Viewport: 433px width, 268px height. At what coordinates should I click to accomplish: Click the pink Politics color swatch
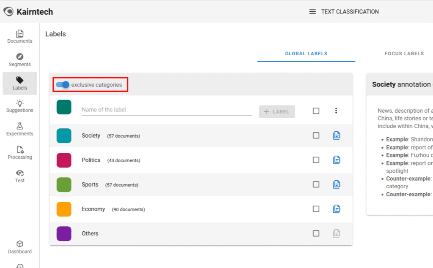coord(64,160)
